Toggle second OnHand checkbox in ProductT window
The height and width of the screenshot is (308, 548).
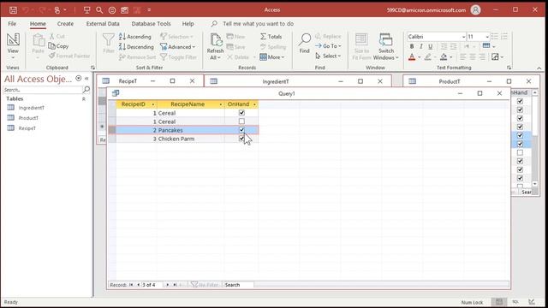click(520, 110)
